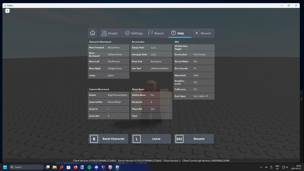Click the Jump row showing Space
This screenshot has width=304, height=171.
(108, 75)
